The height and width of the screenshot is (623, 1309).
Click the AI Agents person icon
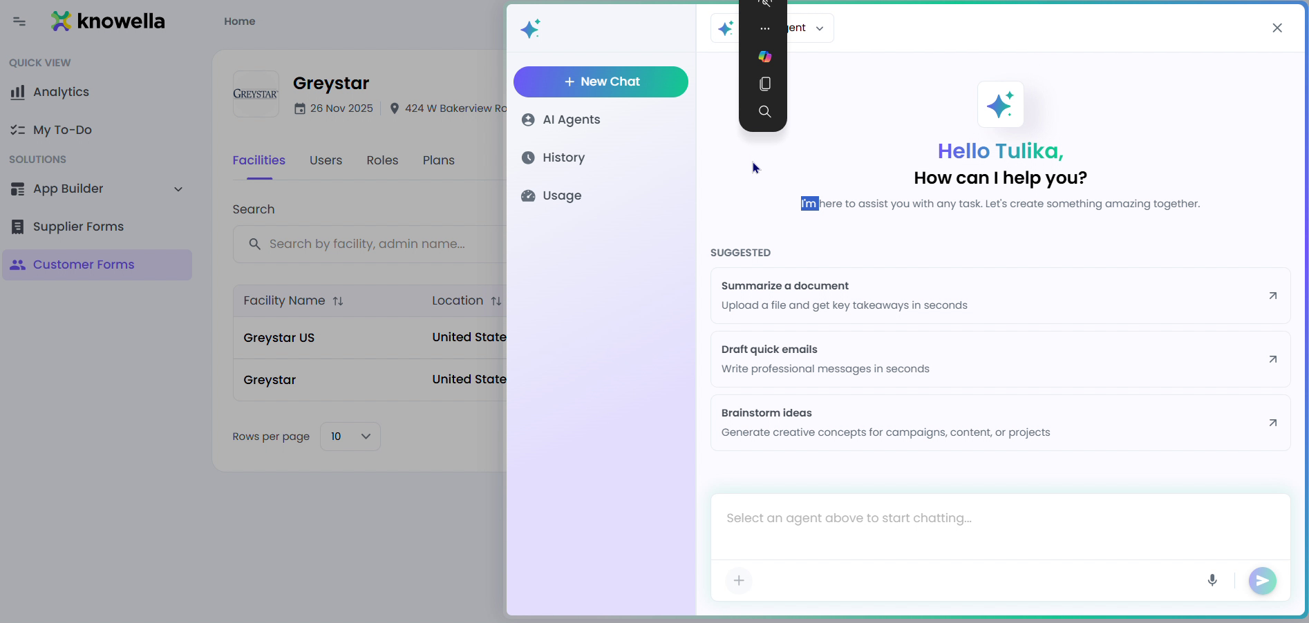[x=528, y=119]
